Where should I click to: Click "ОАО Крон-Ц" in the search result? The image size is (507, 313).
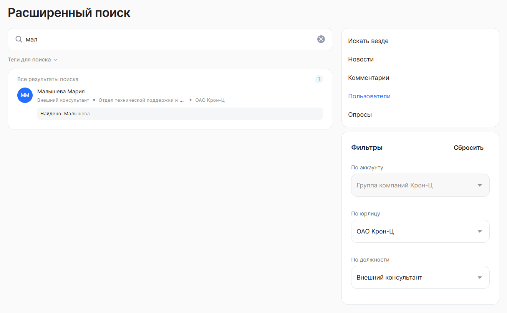210,100
